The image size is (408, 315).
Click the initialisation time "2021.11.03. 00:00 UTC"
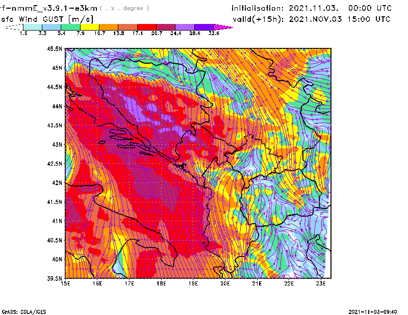click(340, 8)
